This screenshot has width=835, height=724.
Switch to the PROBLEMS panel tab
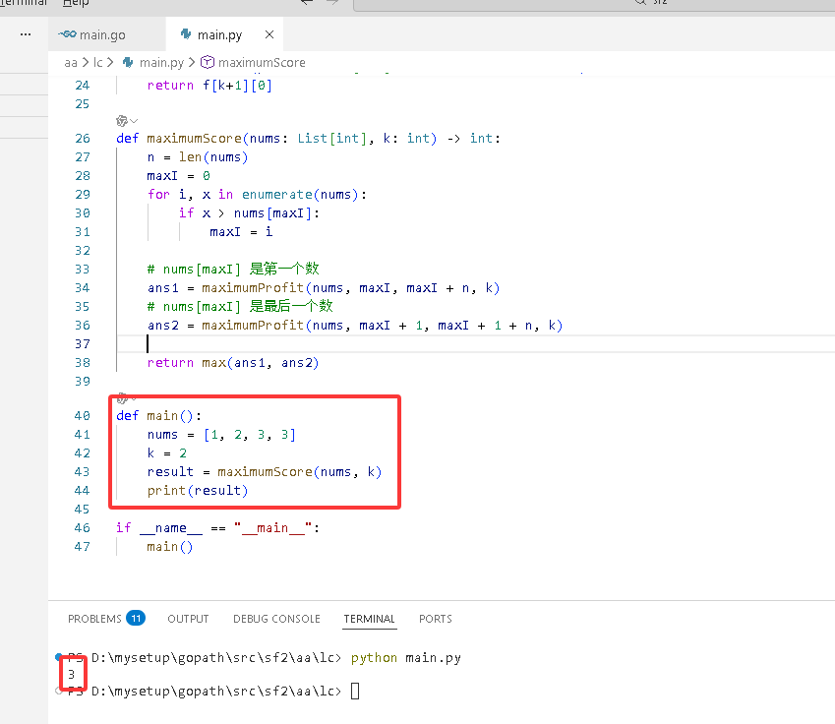coord(94,619)
